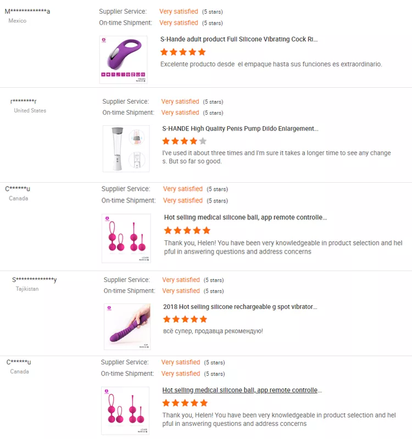Click the underlined "Hot selling medical silicone ball" link

click(x=242, y=390)
